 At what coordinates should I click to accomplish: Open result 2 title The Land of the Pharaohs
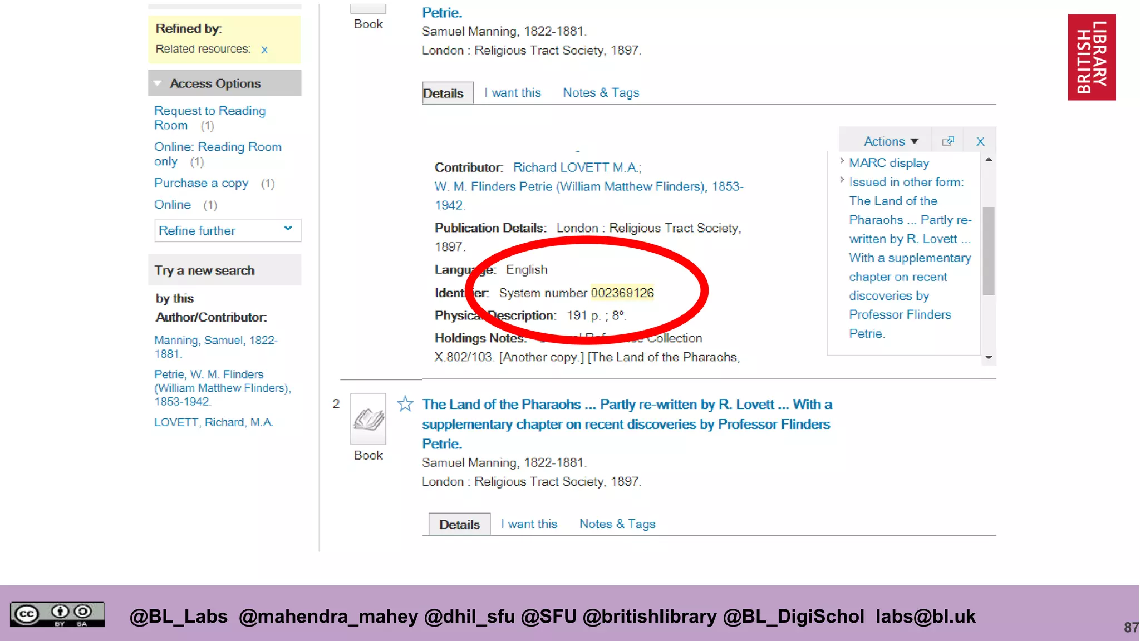[x=627, y=424]
